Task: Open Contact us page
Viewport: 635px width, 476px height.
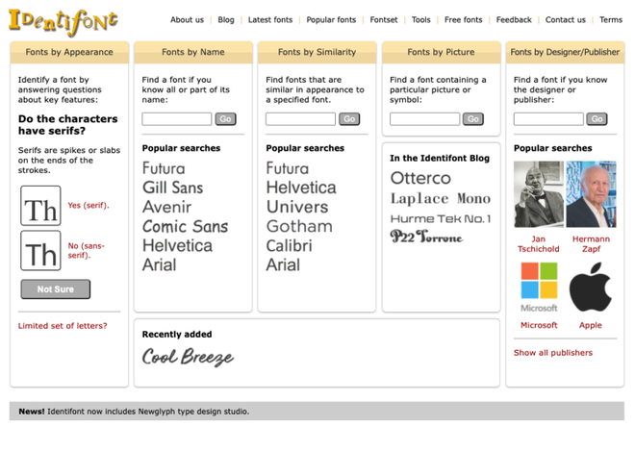Action: coord(566,20)
